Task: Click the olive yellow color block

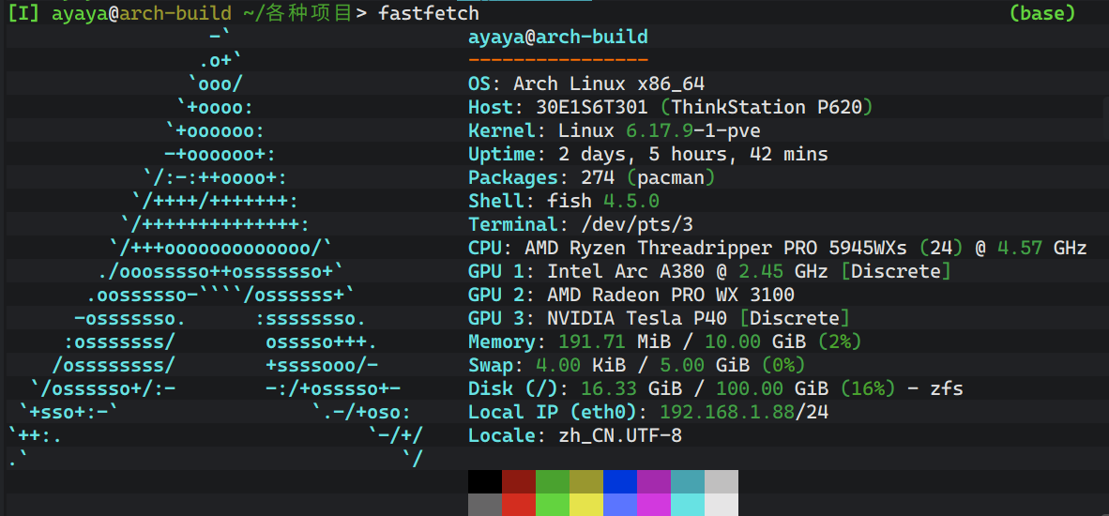Action: [x=587, y=481]
